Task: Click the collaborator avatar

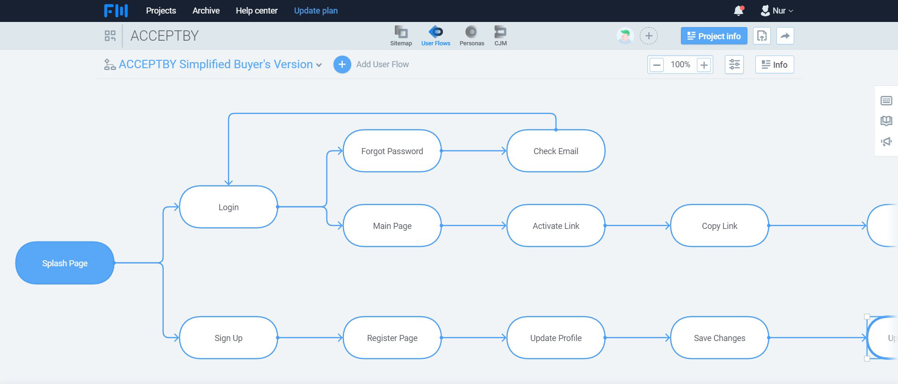Action: tap(625, 36)
